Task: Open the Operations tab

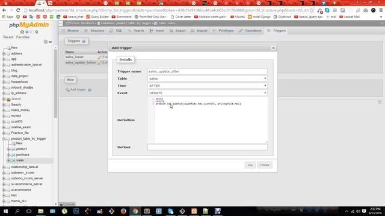Action: [250, 31]
